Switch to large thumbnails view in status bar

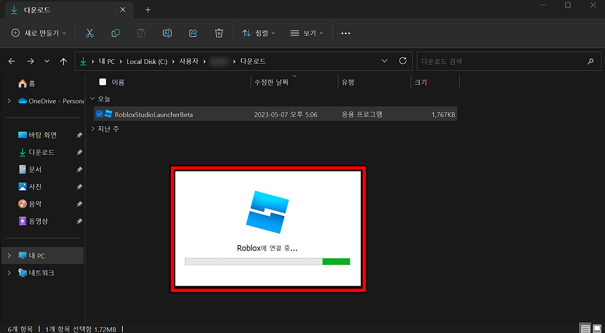[597, 328]
